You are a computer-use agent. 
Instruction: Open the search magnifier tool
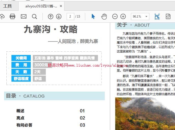click(x=34, y=17)
